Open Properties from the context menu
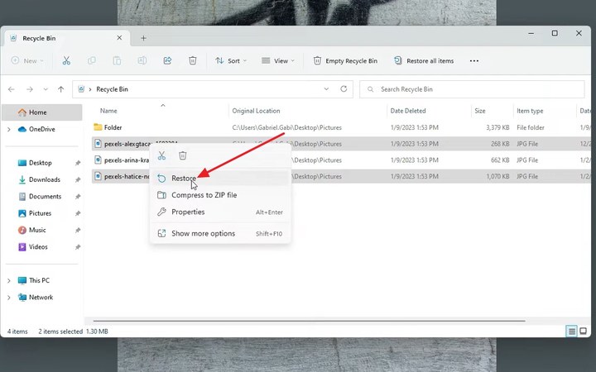This screenshot has width=596, height=372. [220, 212]
